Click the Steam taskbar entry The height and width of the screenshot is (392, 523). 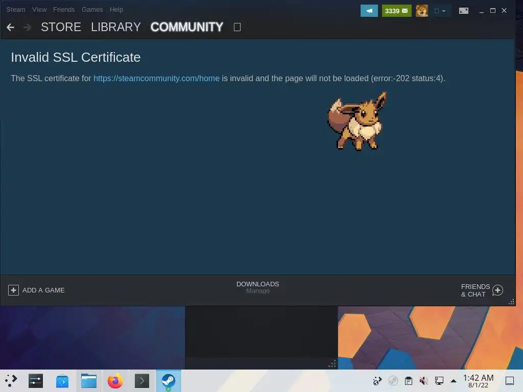point(169,381)
